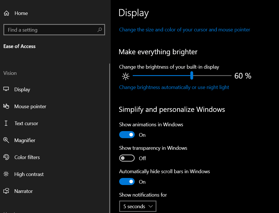Enable Show transparency in Windows
Image resolution: width=279 pixels, height=213 pixels.
click(x=127, y=158)
